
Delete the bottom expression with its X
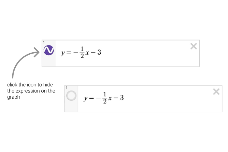[216, 91]
